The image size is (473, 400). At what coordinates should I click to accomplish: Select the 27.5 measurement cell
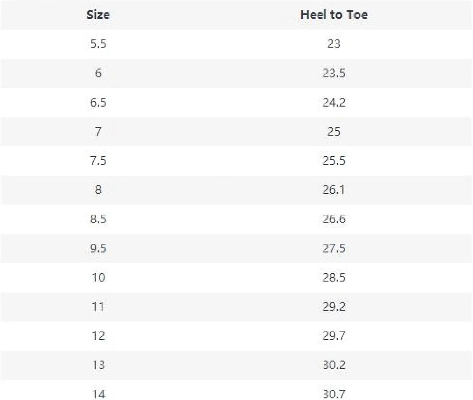pos(334,248)
